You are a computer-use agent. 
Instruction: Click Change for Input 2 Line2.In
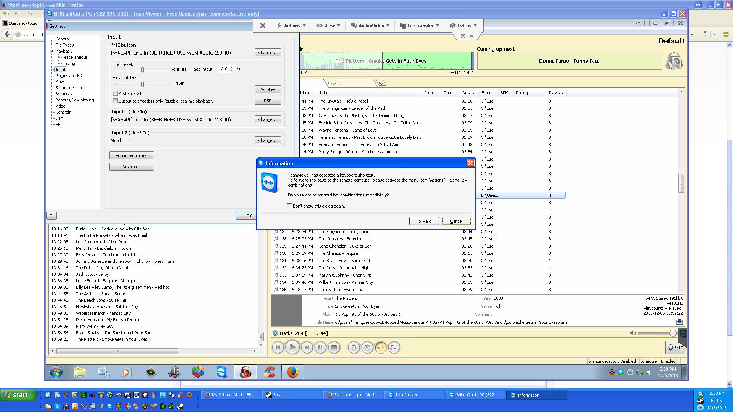pos(268,140)
